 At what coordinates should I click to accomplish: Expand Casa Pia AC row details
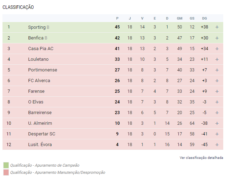217,49
